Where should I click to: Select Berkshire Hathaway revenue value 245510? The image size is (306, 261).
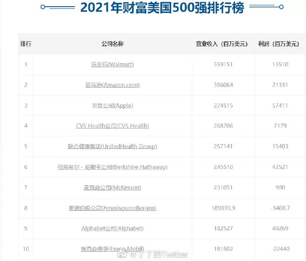[x=223, y=167]
